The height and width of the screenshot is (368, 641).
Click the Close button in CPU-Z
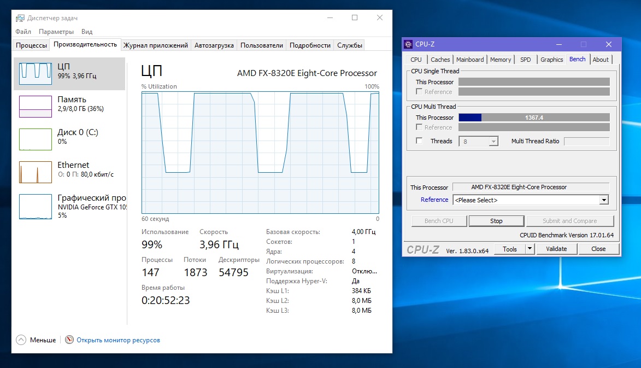click(x=598, y=249)
